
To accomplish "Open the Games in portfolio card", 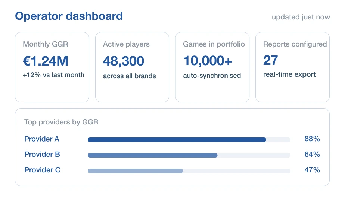I will click(x=212, y=67).
